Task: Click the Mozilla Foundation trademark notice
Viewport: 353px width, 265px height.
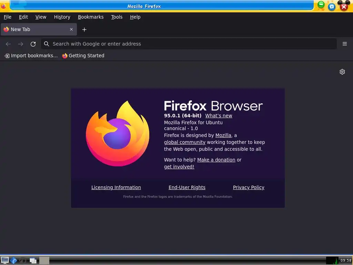Action: point(178,196)
